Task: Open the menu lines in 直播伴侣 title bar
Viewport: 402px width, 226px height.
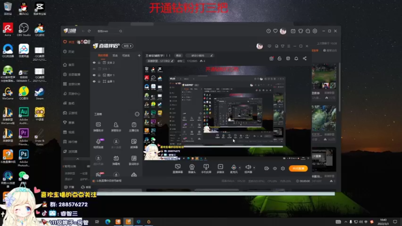Action: tap(288, 46)
